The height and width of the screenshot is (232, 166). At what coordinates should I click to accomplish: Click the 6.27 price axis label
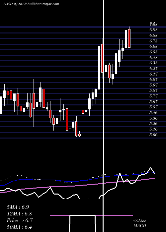tap(153, 69)
